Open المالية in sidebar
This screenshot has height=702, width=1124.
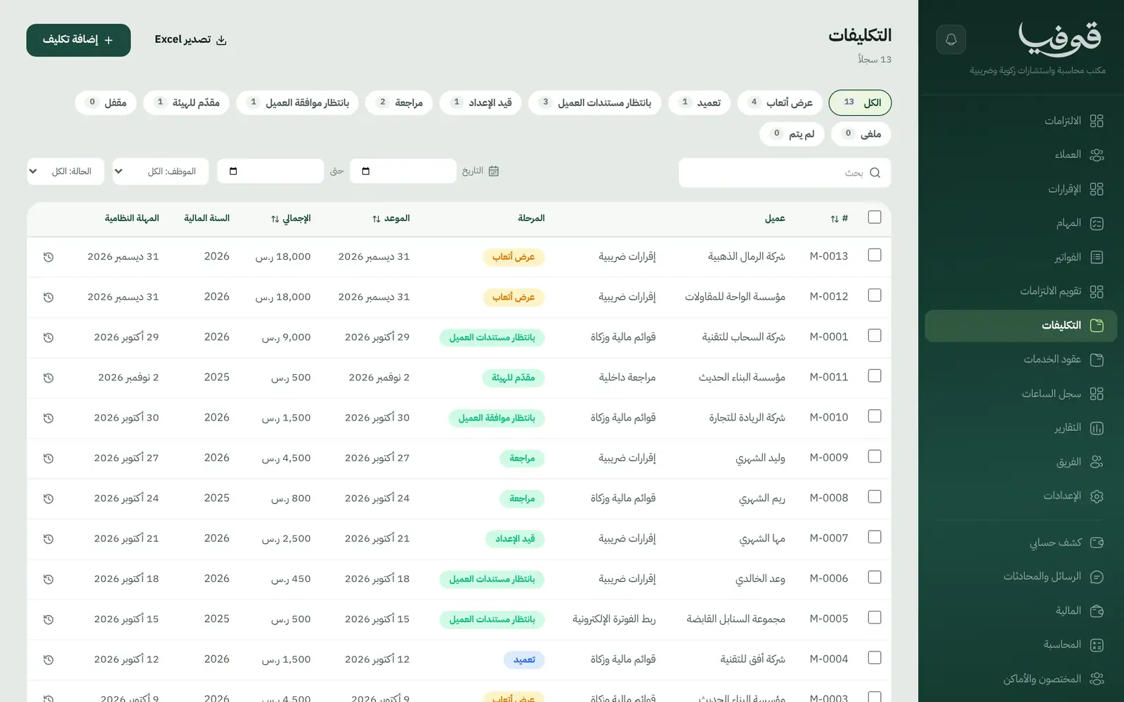[1021, 611]
